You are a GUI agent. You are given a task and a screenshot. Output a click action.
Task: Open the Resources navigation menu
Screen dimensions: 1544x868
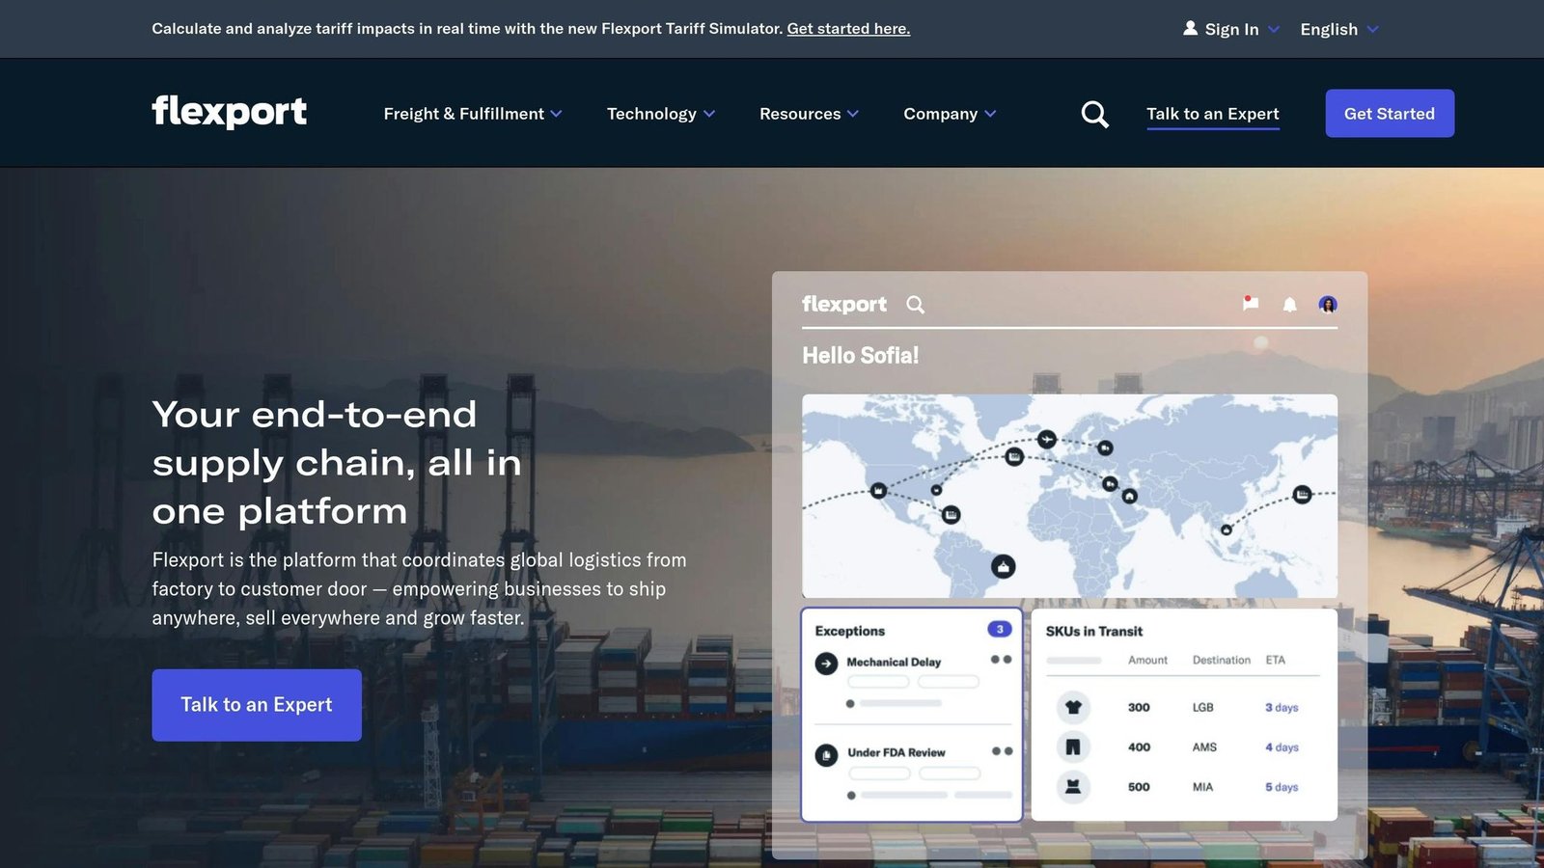[809, 113]
